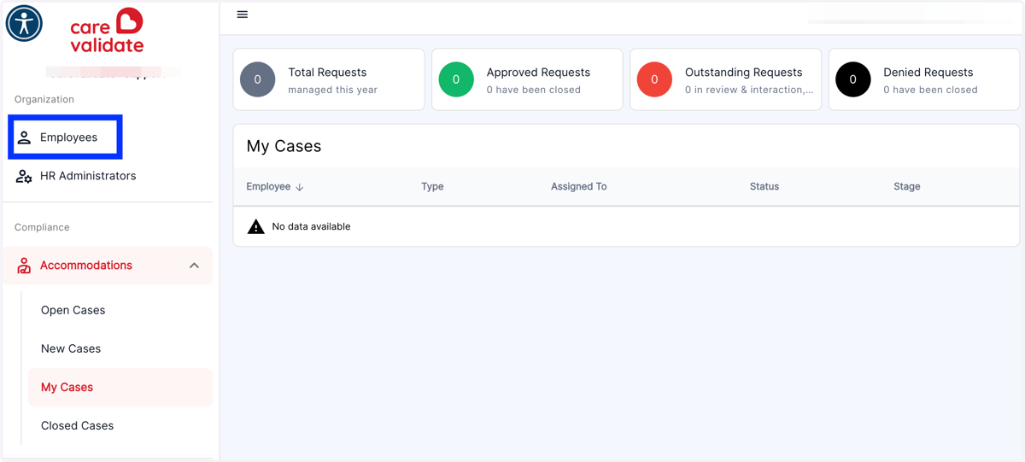Click the Accommodations sidebar icon
This screenshot has width=1025, height=462.
point(24,266)
